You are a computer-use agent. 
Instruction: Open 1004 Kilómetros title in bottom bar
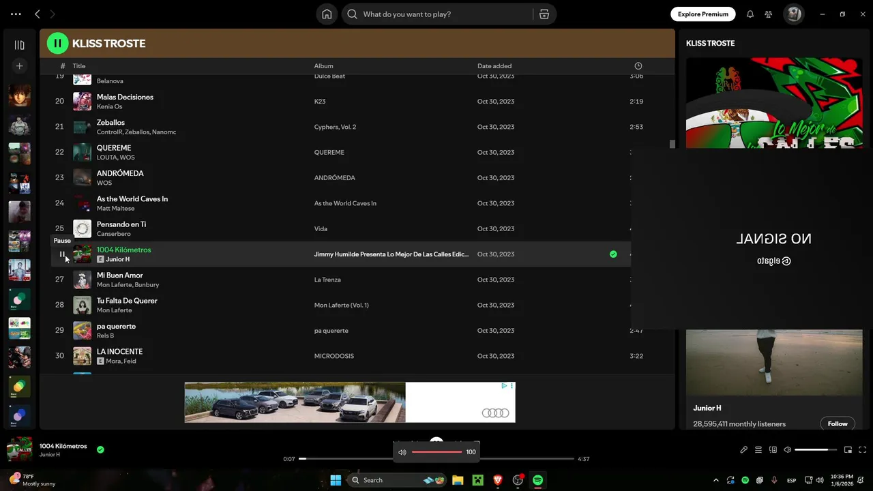(x=63, y=446)
